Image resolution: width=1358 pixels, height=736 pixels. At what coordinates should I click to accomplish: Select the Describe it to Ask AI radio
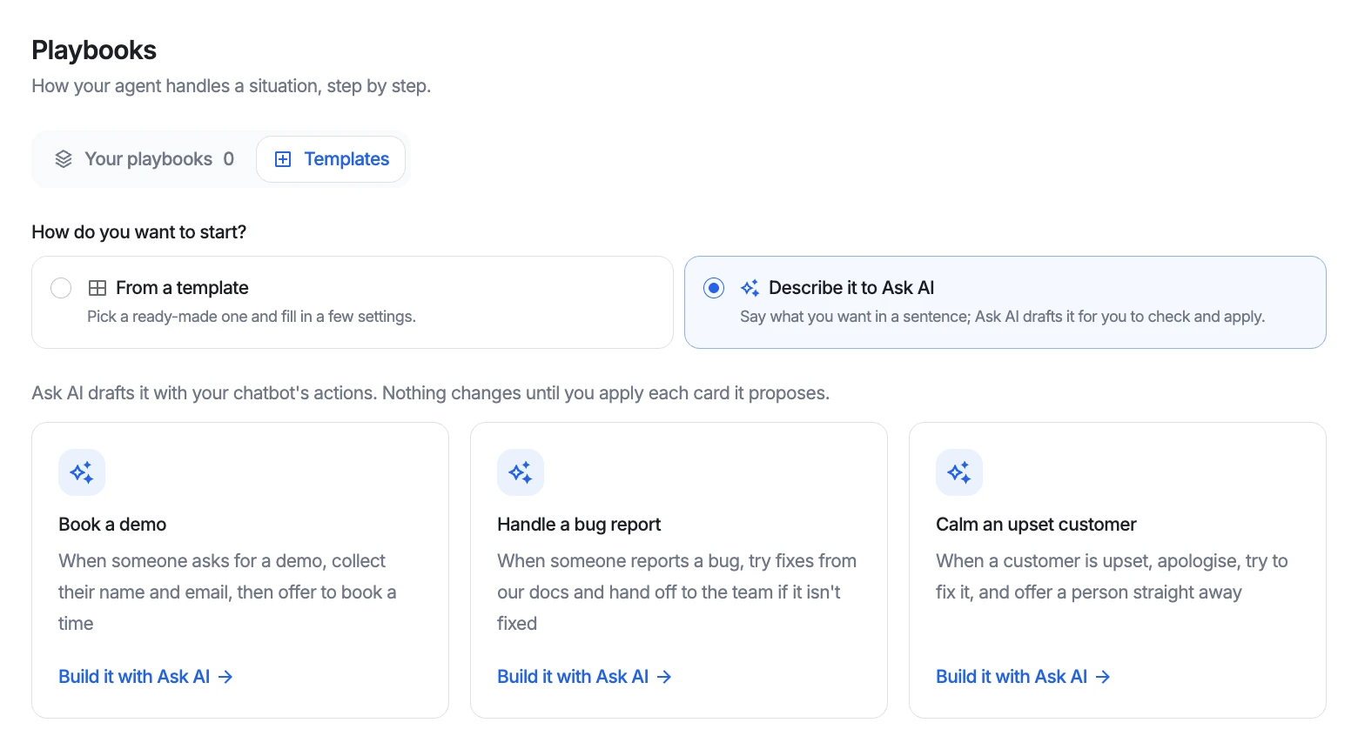[714, 288]
